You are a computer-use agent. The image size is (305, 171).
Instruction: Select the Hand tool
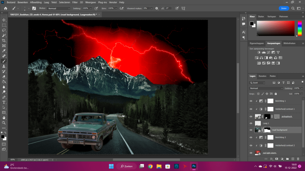pos(4,118)
